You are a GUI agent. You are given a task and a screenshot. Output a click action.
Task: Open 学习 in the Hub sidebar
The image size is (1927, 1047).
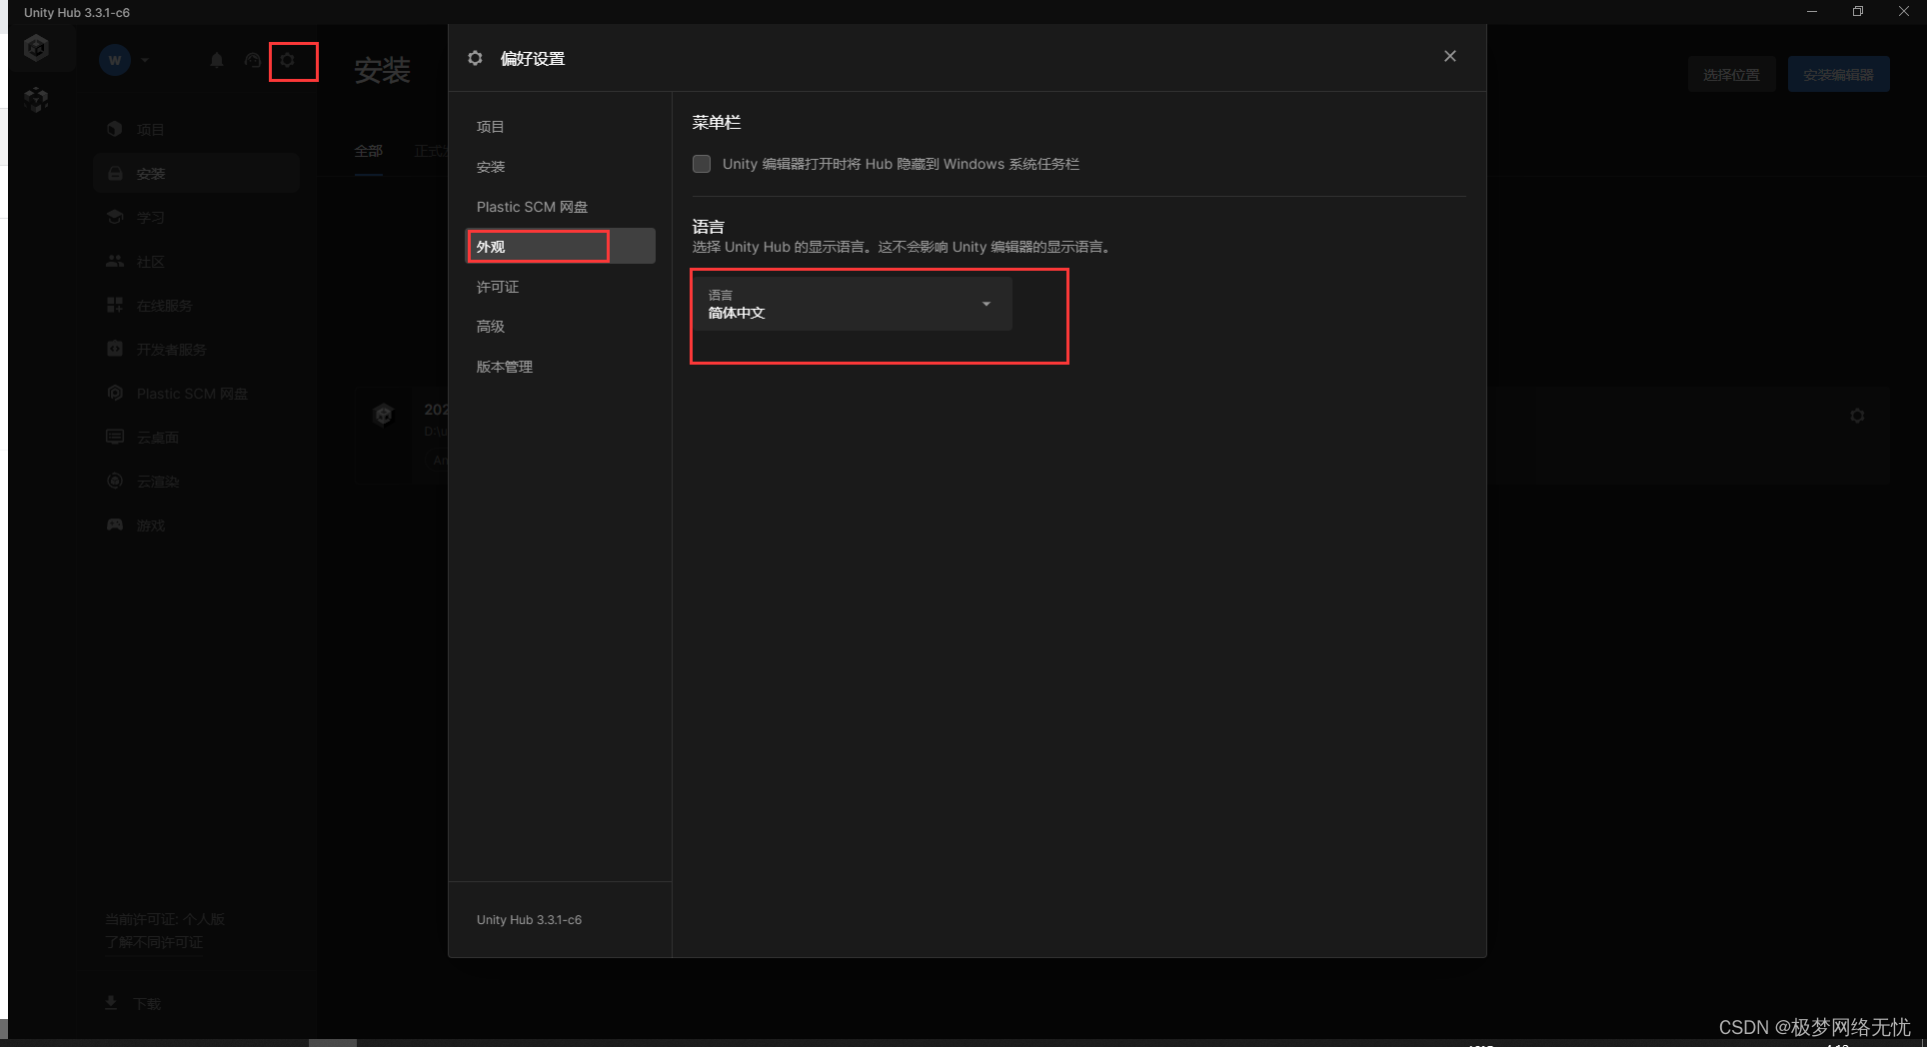click(x=196, y=217)
